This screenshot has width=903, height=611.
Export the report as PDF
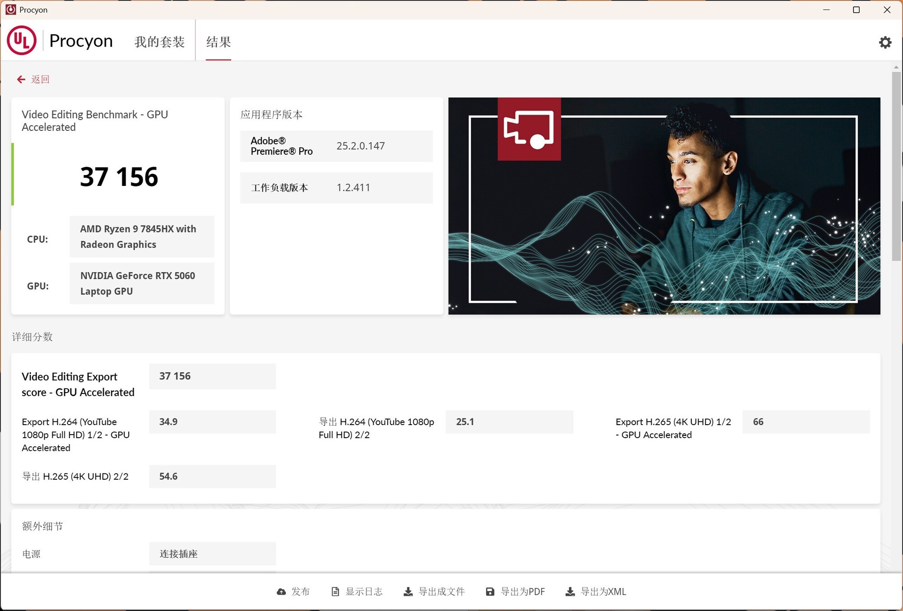[524, 591]
